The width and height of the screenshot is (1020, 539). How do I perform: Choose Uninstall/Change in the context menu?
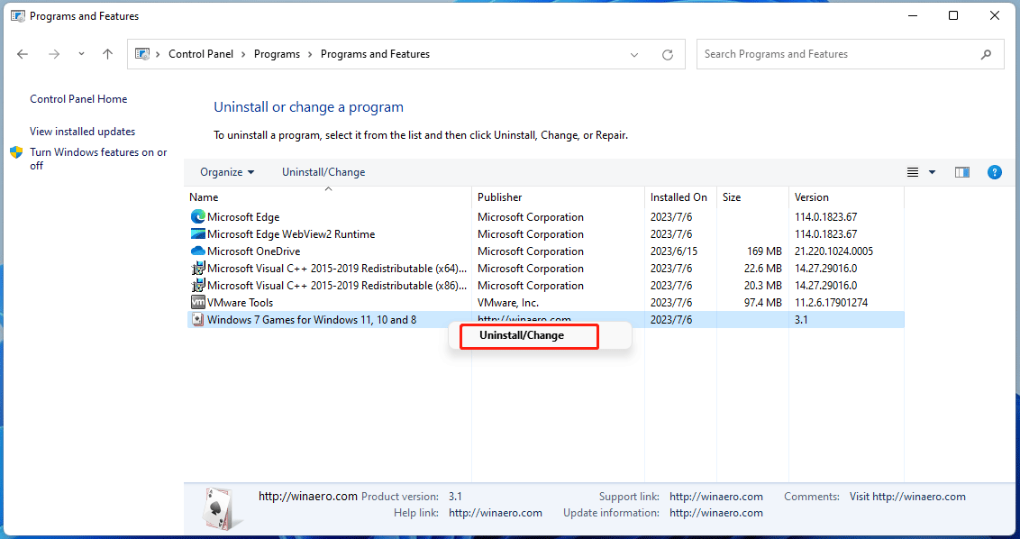pyautogui.click(x=522, y=336)
